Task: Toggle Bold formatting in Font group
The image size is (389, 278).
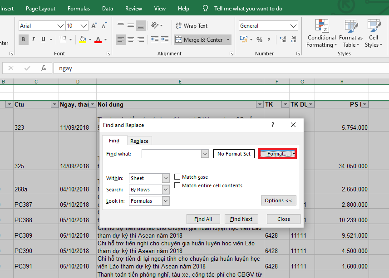Action: coord(24,40)
